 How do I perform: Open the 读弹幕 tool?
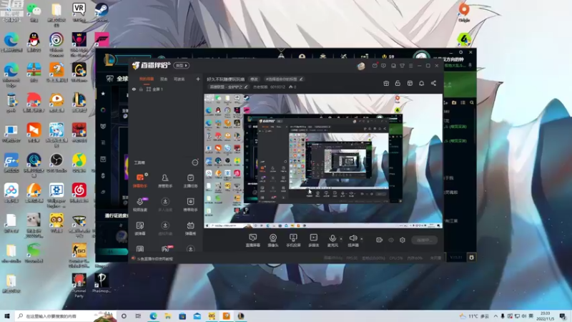[139, 228]
